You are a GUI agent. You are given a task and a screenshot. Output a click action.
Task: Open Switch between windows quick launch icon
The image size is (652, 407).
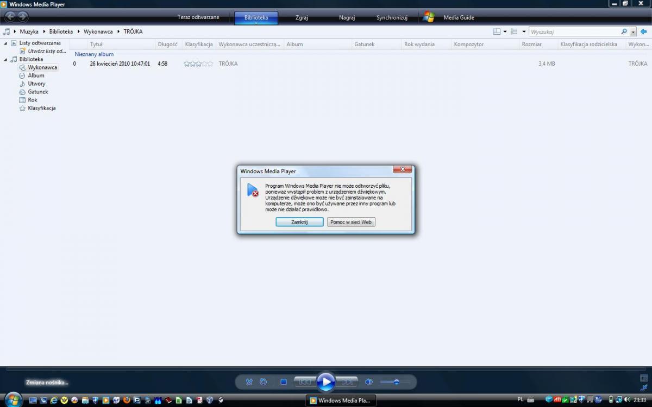(43, 400)
